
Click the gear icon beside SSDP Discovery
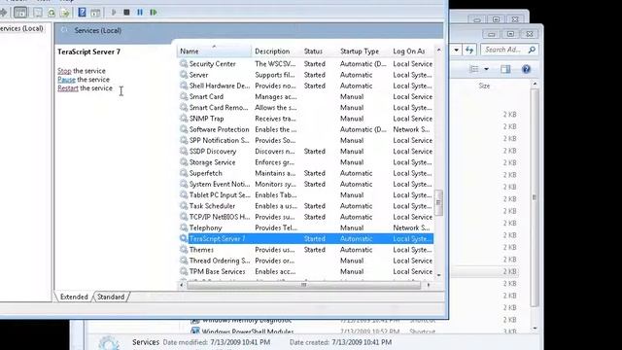184,152
